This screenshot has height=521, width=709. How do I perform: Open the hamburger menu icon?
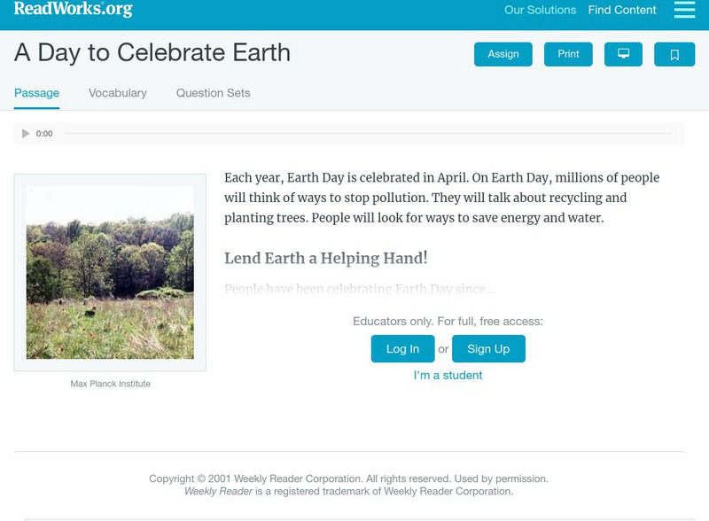684,11
